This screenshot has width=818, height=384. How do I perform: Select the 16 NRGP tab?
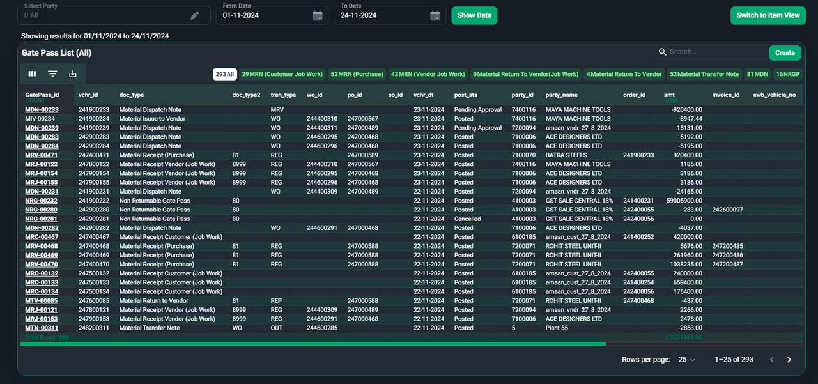pos(788,74)
